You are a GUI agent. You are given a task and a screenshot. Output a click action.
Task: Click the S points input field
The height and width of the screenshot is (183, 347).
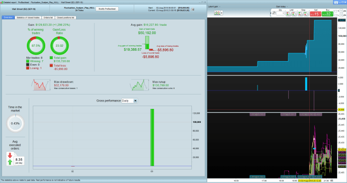click(x=341, y=11)
